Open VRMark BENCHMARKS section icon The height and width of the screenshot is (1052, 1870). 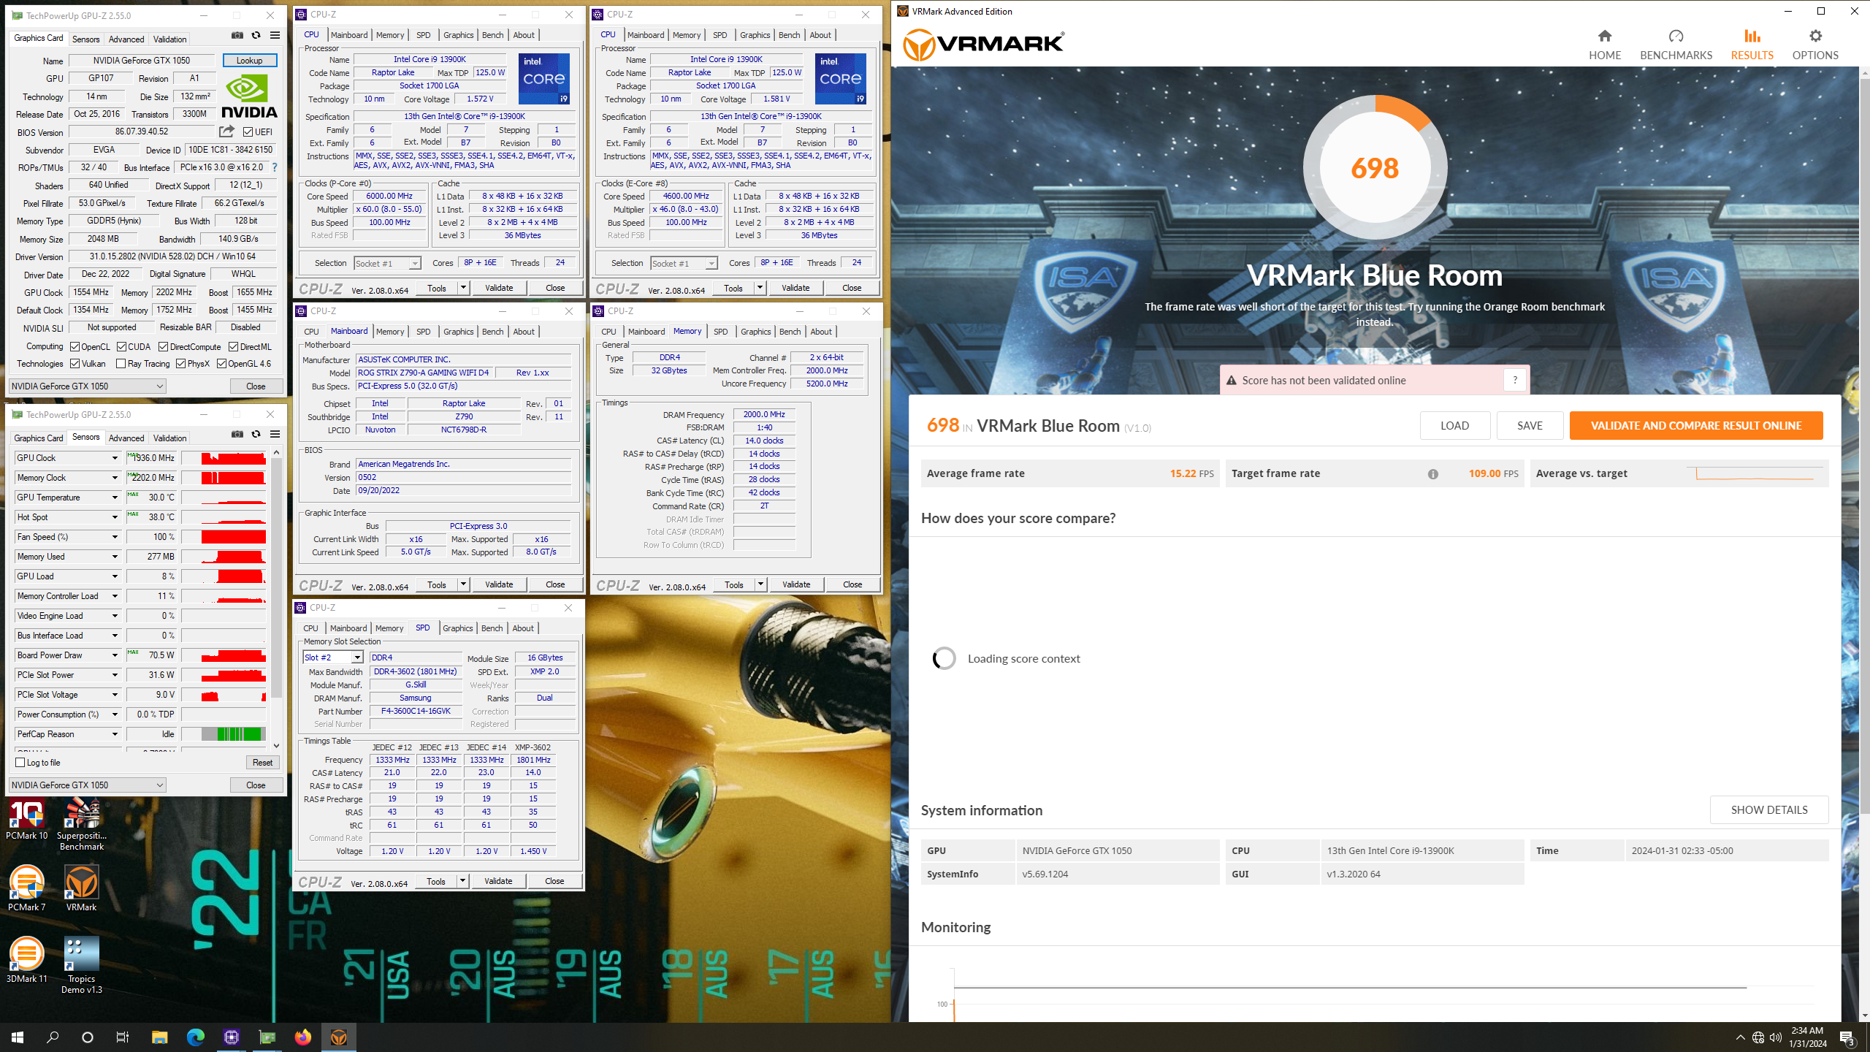pyautogui.click(x=1676, y=36)
